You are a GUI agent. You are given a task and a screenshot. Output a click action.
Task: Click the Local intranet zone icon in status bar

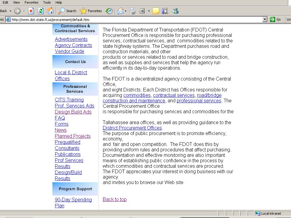(258, 213)
